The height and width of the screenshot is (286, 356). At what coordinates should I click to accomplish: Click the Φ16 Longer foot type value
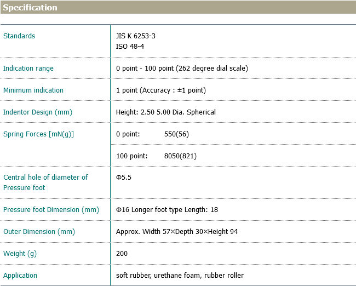click(167, 210)
